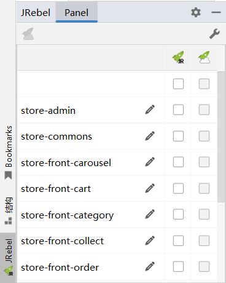The width and height of the screenshot is (226, 283).
Task: Click the edit pencil beside store-front-order
Action: (150, 266)
